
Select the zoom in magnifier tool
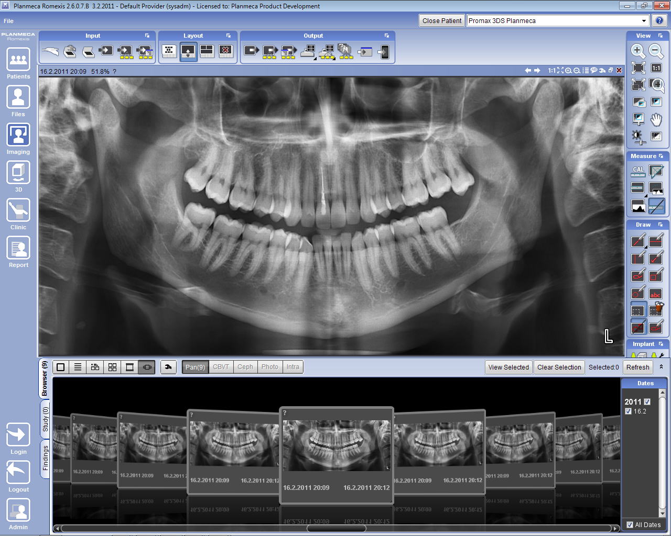638,51
